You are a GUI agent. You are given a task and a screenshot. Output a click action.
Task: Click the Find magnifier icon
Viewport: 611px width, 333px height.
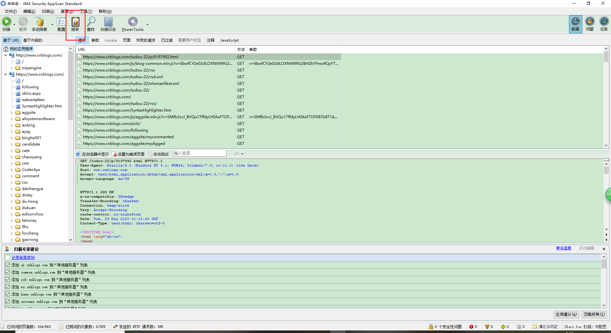pyautogui.click(x=91, y=22)
